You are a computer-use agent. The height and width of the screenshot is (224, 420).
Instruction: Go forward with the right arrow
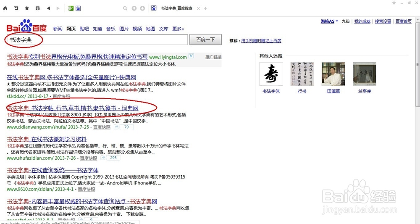pos(58,8)
